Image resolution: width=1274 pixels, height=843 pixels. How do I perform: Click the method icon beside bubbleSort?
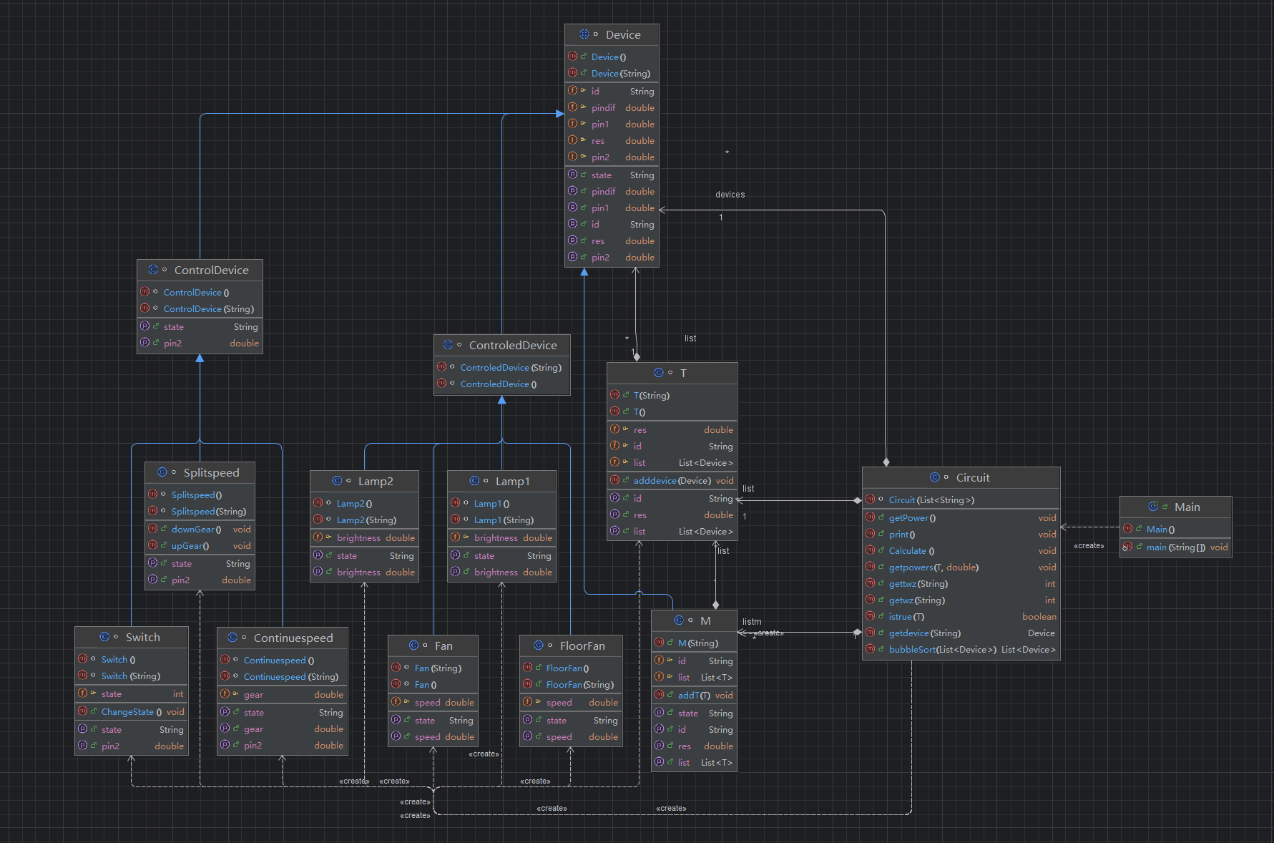870,649
